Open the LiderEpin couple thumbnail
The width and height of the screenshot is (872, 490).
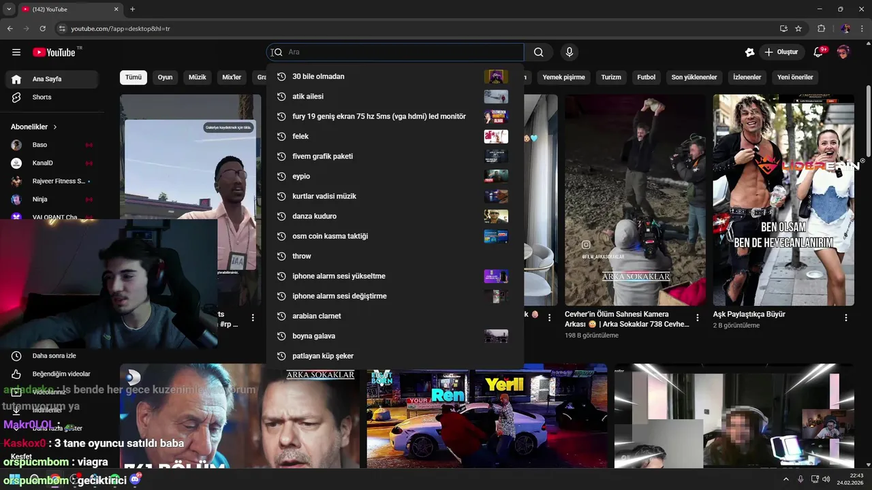[x=783, y=200]
